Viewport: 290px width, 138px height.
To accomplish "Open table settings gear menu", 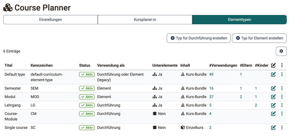I will (281, 51).
